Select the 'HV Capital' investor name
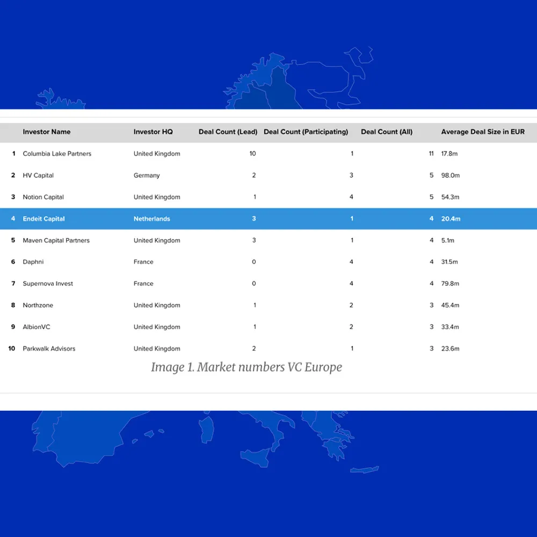Viewport: 537px width, 537px height. [38, 176]
